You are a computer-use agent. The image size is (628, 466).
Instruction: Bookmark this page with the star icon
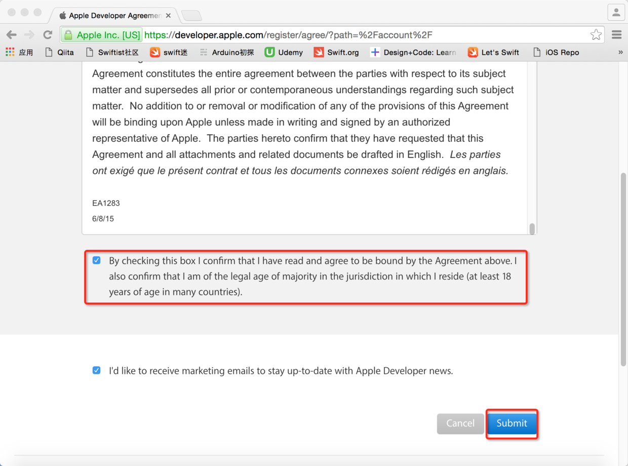[x=596, y=35]
